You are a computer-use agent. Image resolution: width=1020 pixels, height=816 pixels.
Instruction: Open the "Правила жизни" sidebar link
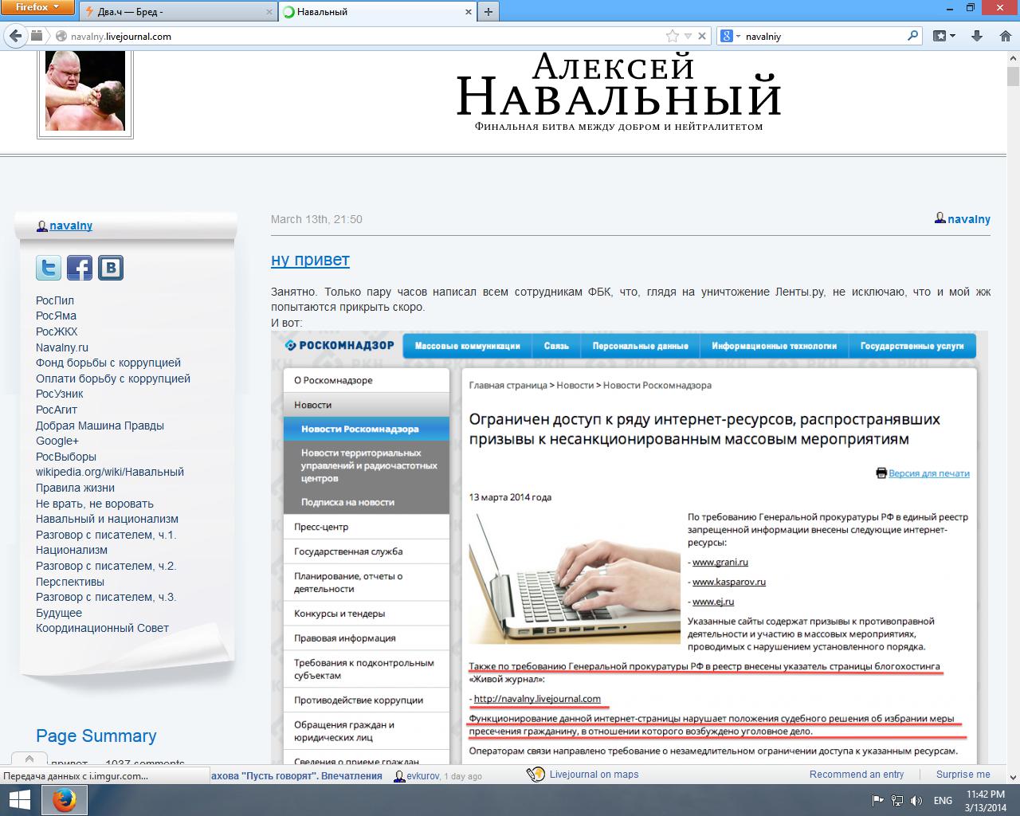pos(75,488)
